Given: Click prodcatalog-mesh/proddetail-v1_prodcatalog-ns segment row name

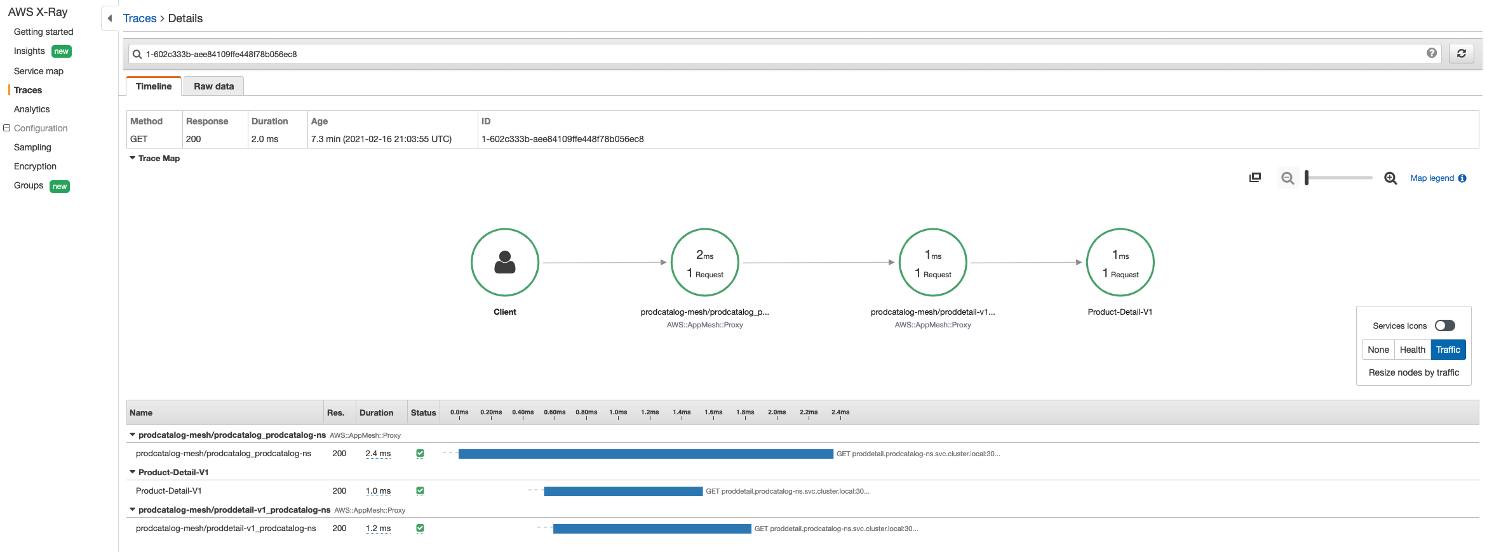Looking at the screenshot, I should click(x=225, y=529).
